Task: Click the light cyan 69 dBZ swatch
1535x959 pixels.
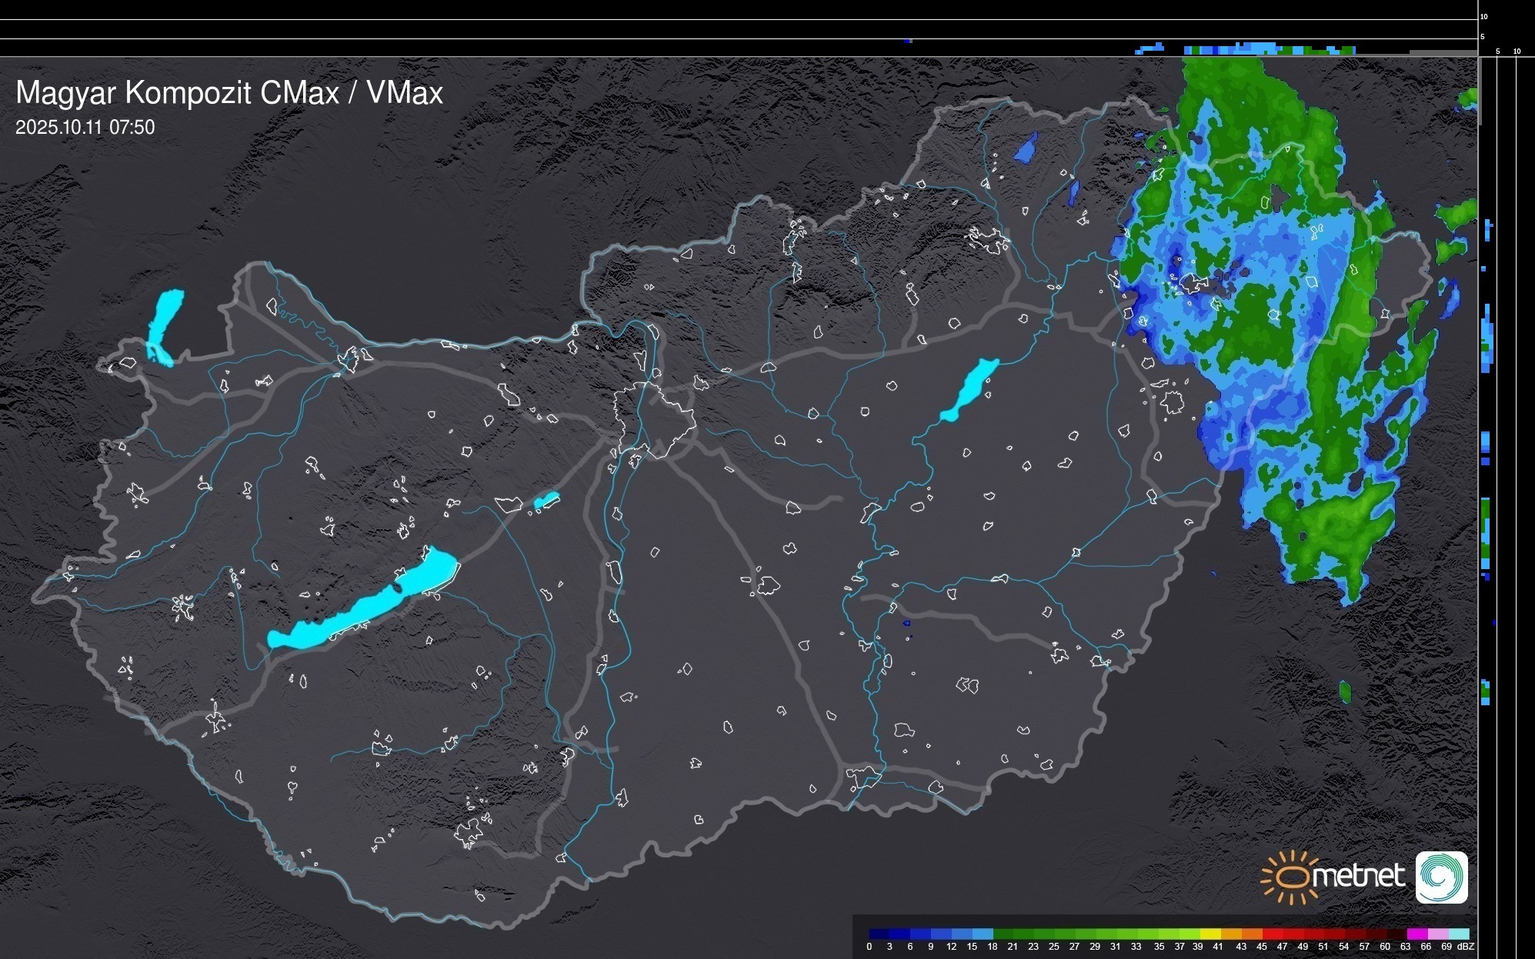Action: pos(1458,934)
